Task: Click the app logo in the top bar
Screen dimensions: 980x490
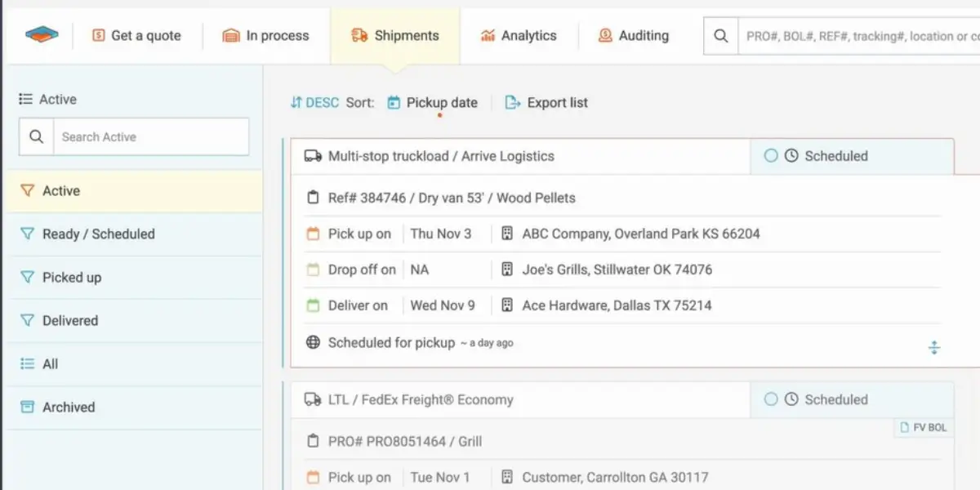Action: (x=42, y=35)
